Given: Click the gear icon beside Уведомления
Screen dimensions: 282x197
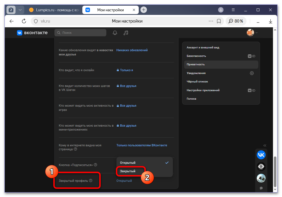Looking at the screenshot, I should pyautogui.click(x=252, y=73).
